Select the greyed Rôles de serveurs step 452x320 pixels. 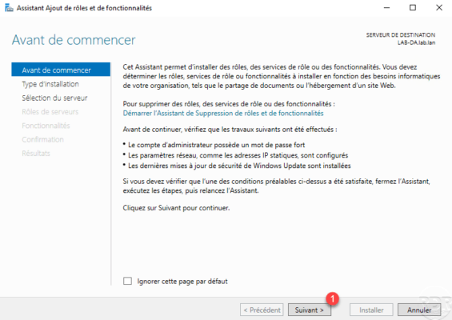tap(50, 112)
